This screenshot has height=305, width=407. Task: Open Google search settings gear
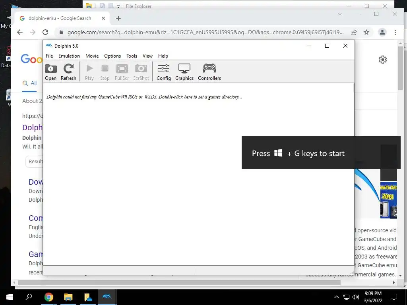pos(383,60)
